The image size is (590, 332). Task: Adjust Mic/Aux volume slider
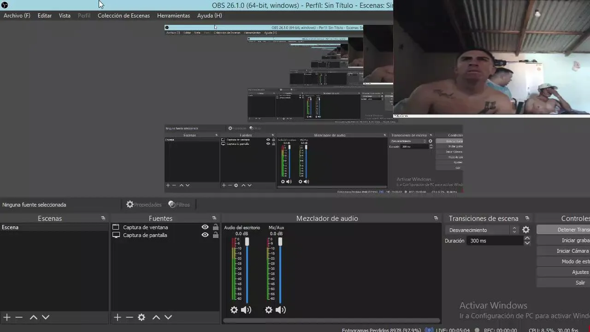(x=280, y=242)
